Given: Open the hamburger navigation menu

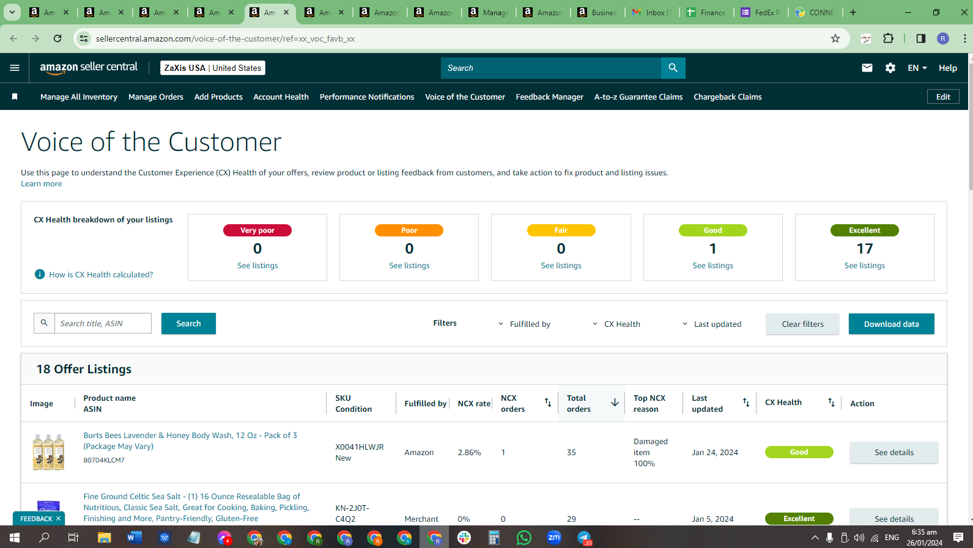Looking at the screenshot, I should pyautogui.click(x=15, y=68).
